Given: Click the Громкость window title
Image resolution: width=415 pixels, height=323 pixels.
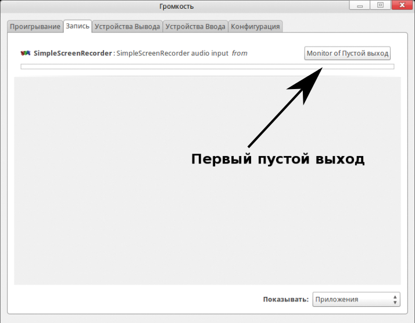Looking at the screenshot, I should 177,6.
